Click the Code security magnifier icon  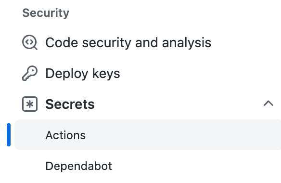30,42
